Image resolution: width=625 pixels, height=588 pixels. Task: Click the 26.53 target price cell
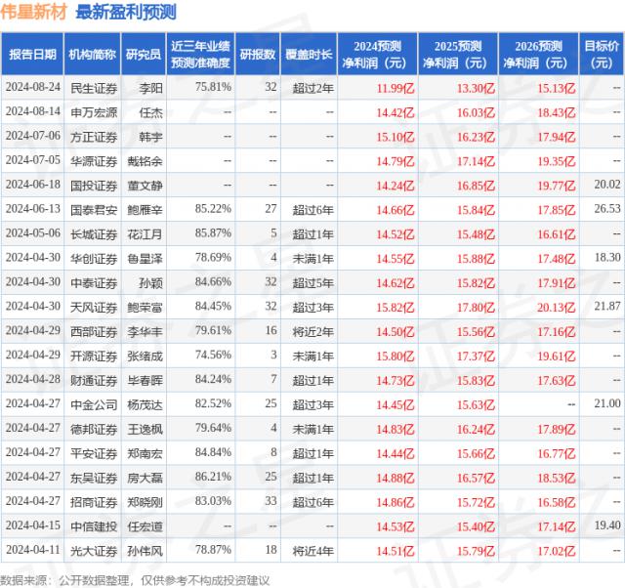[605, 209]
